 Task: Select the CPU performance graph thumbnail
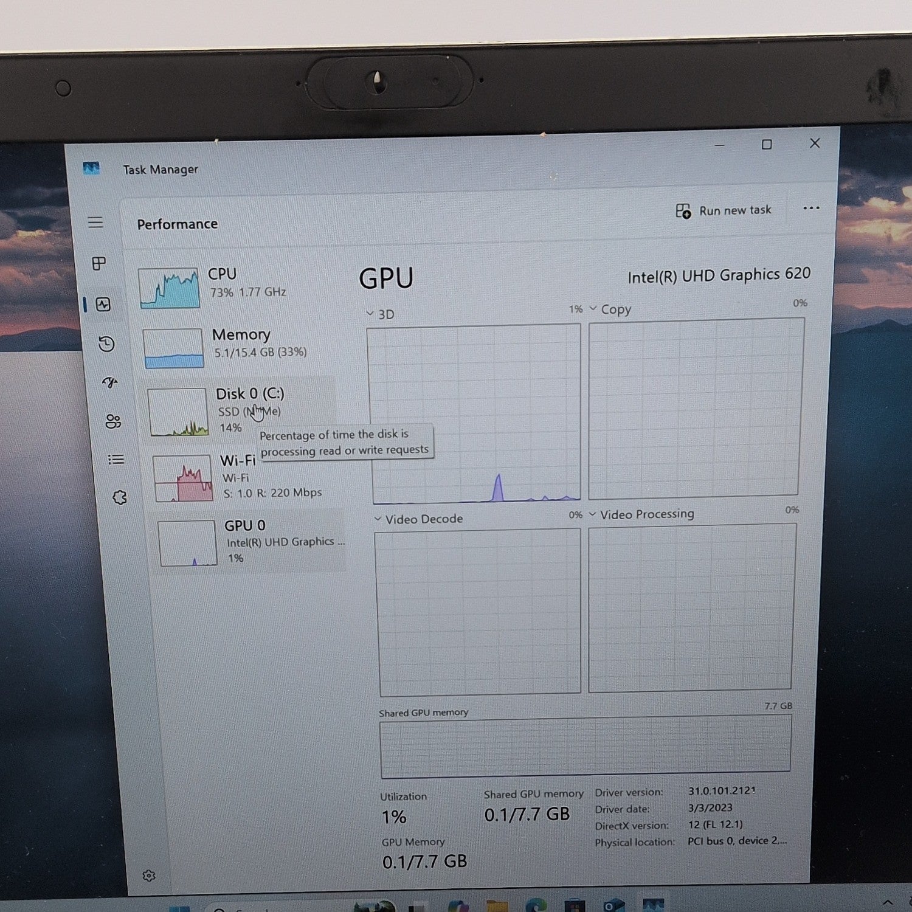[168, 288]
